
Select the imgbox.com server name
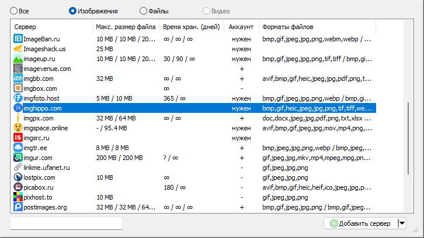click(x=40, y=88)
